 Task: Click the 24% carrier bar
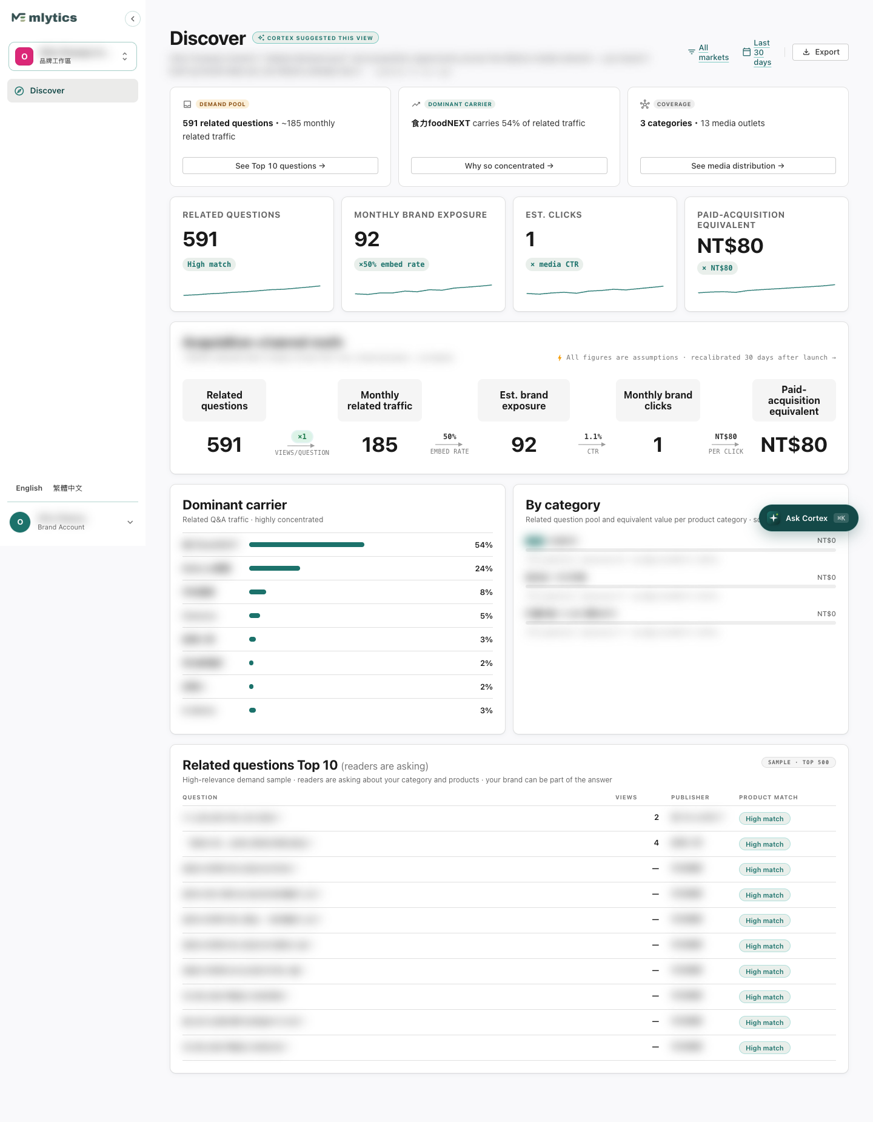click(275, 568)
